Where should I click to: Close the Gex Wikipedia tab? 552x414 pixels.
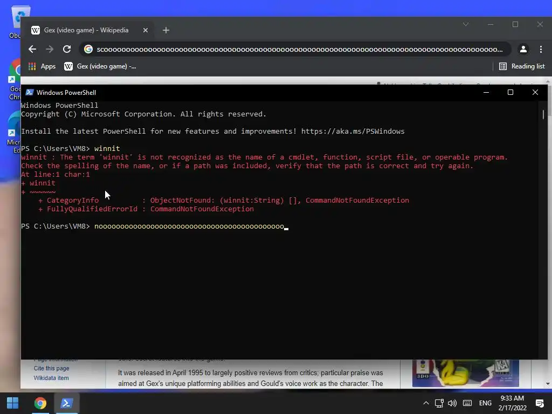(146, 30)
